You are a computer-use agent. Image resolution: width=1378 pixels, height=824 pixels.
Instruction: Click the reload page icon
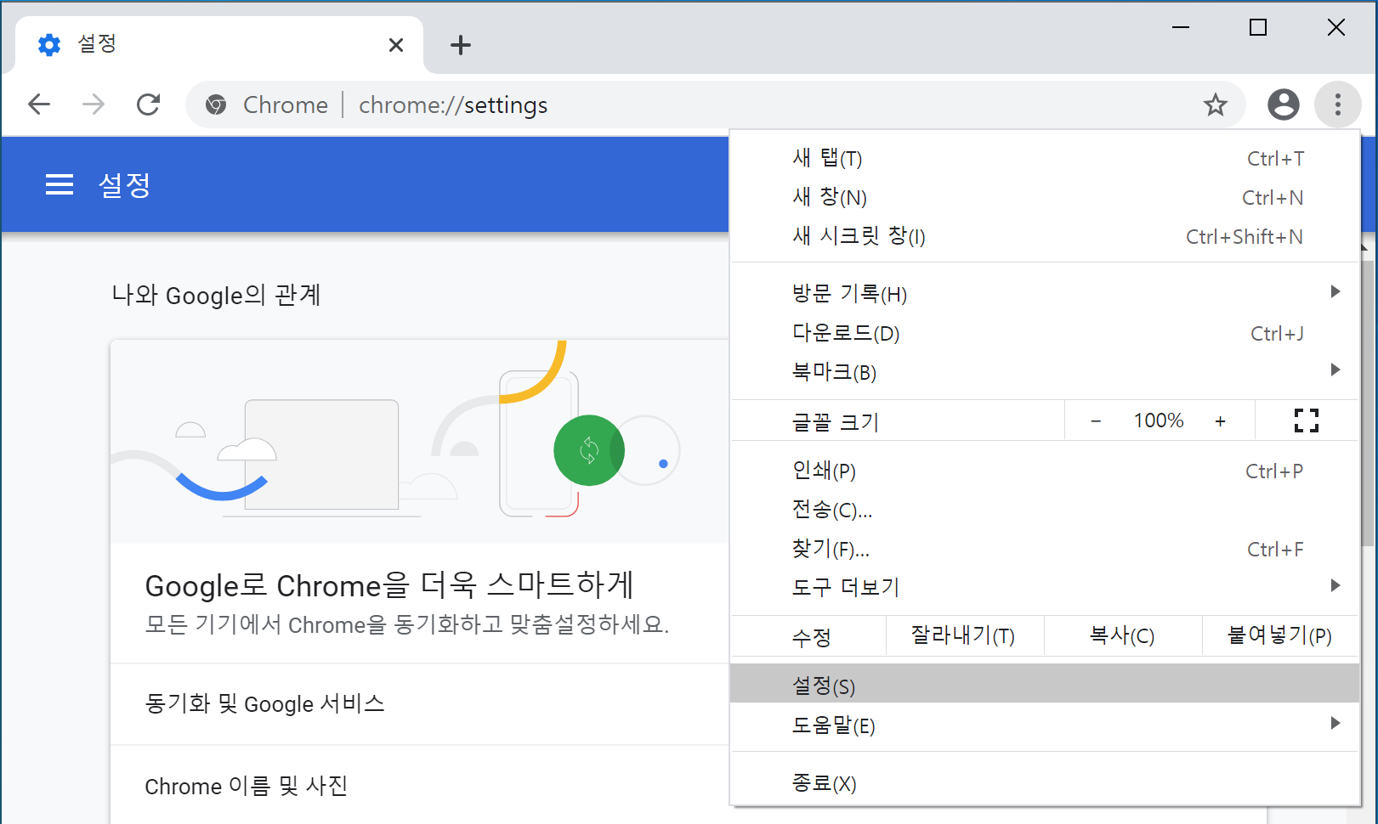tap(149, 104)
